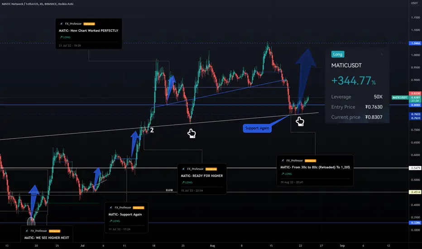
Task: Click the FX_Professor avatar in 'How Chart Worked PERFECTLY' card
Action: (62, 24)
